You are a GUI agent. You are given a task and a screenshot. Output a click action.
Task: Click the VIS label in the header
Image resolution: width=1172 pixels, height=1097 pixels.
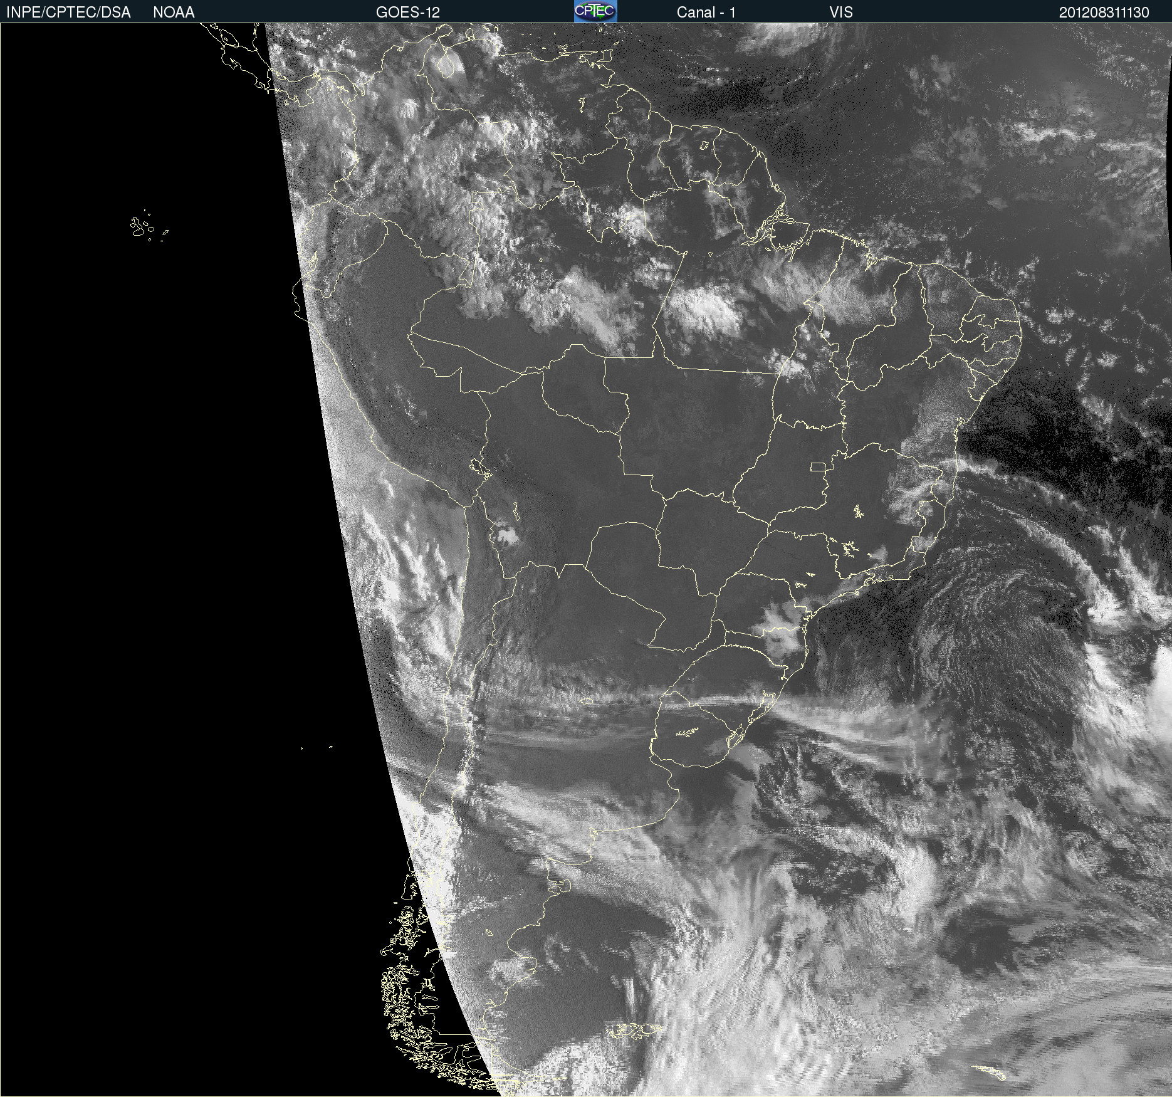coord(841,13)
